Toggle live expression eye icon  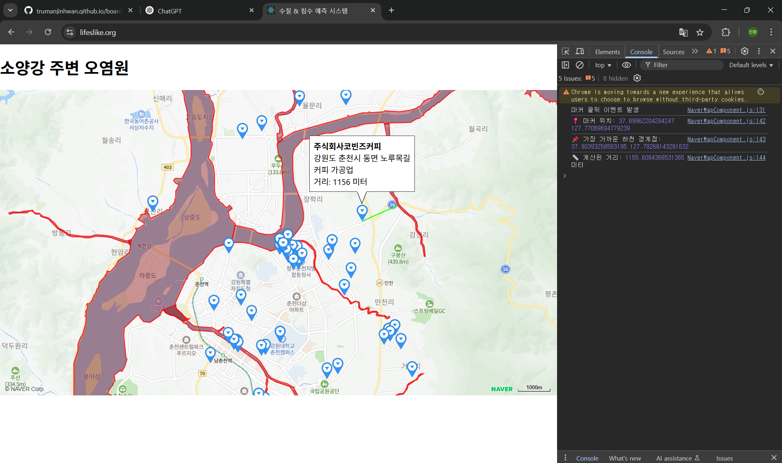626,65
